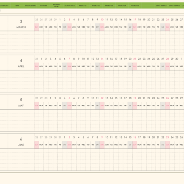Select month number 6 above JUNE

click(x=21, y=139)
